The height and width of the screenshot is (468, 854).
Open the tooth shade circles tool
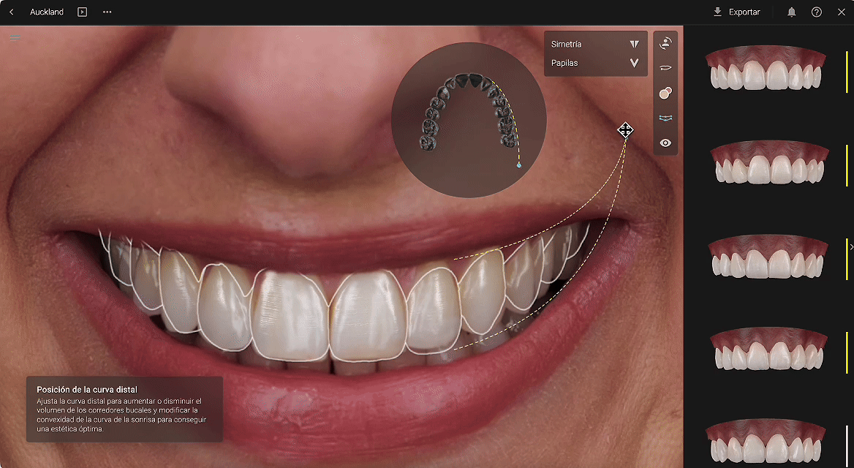click(x=665, y=93)
